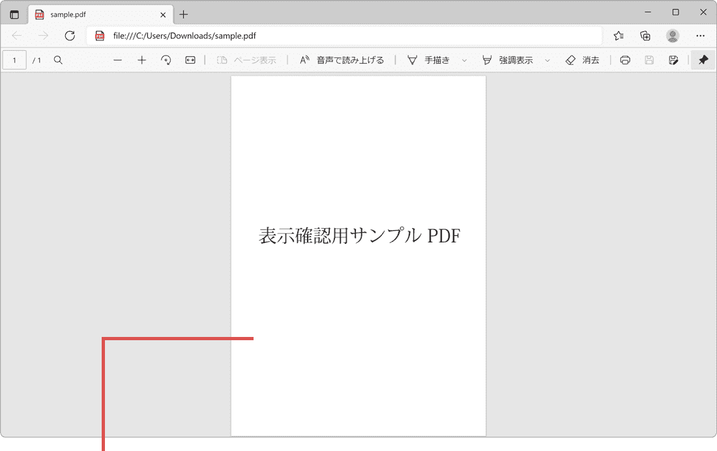717x451 pixels.
Task: Open the tab actions menu
Action: pos(14,14)
